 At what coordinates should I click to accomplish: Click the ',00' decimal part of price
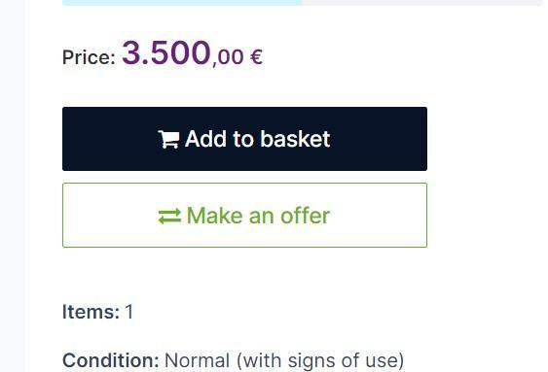[x=228, y=57]
